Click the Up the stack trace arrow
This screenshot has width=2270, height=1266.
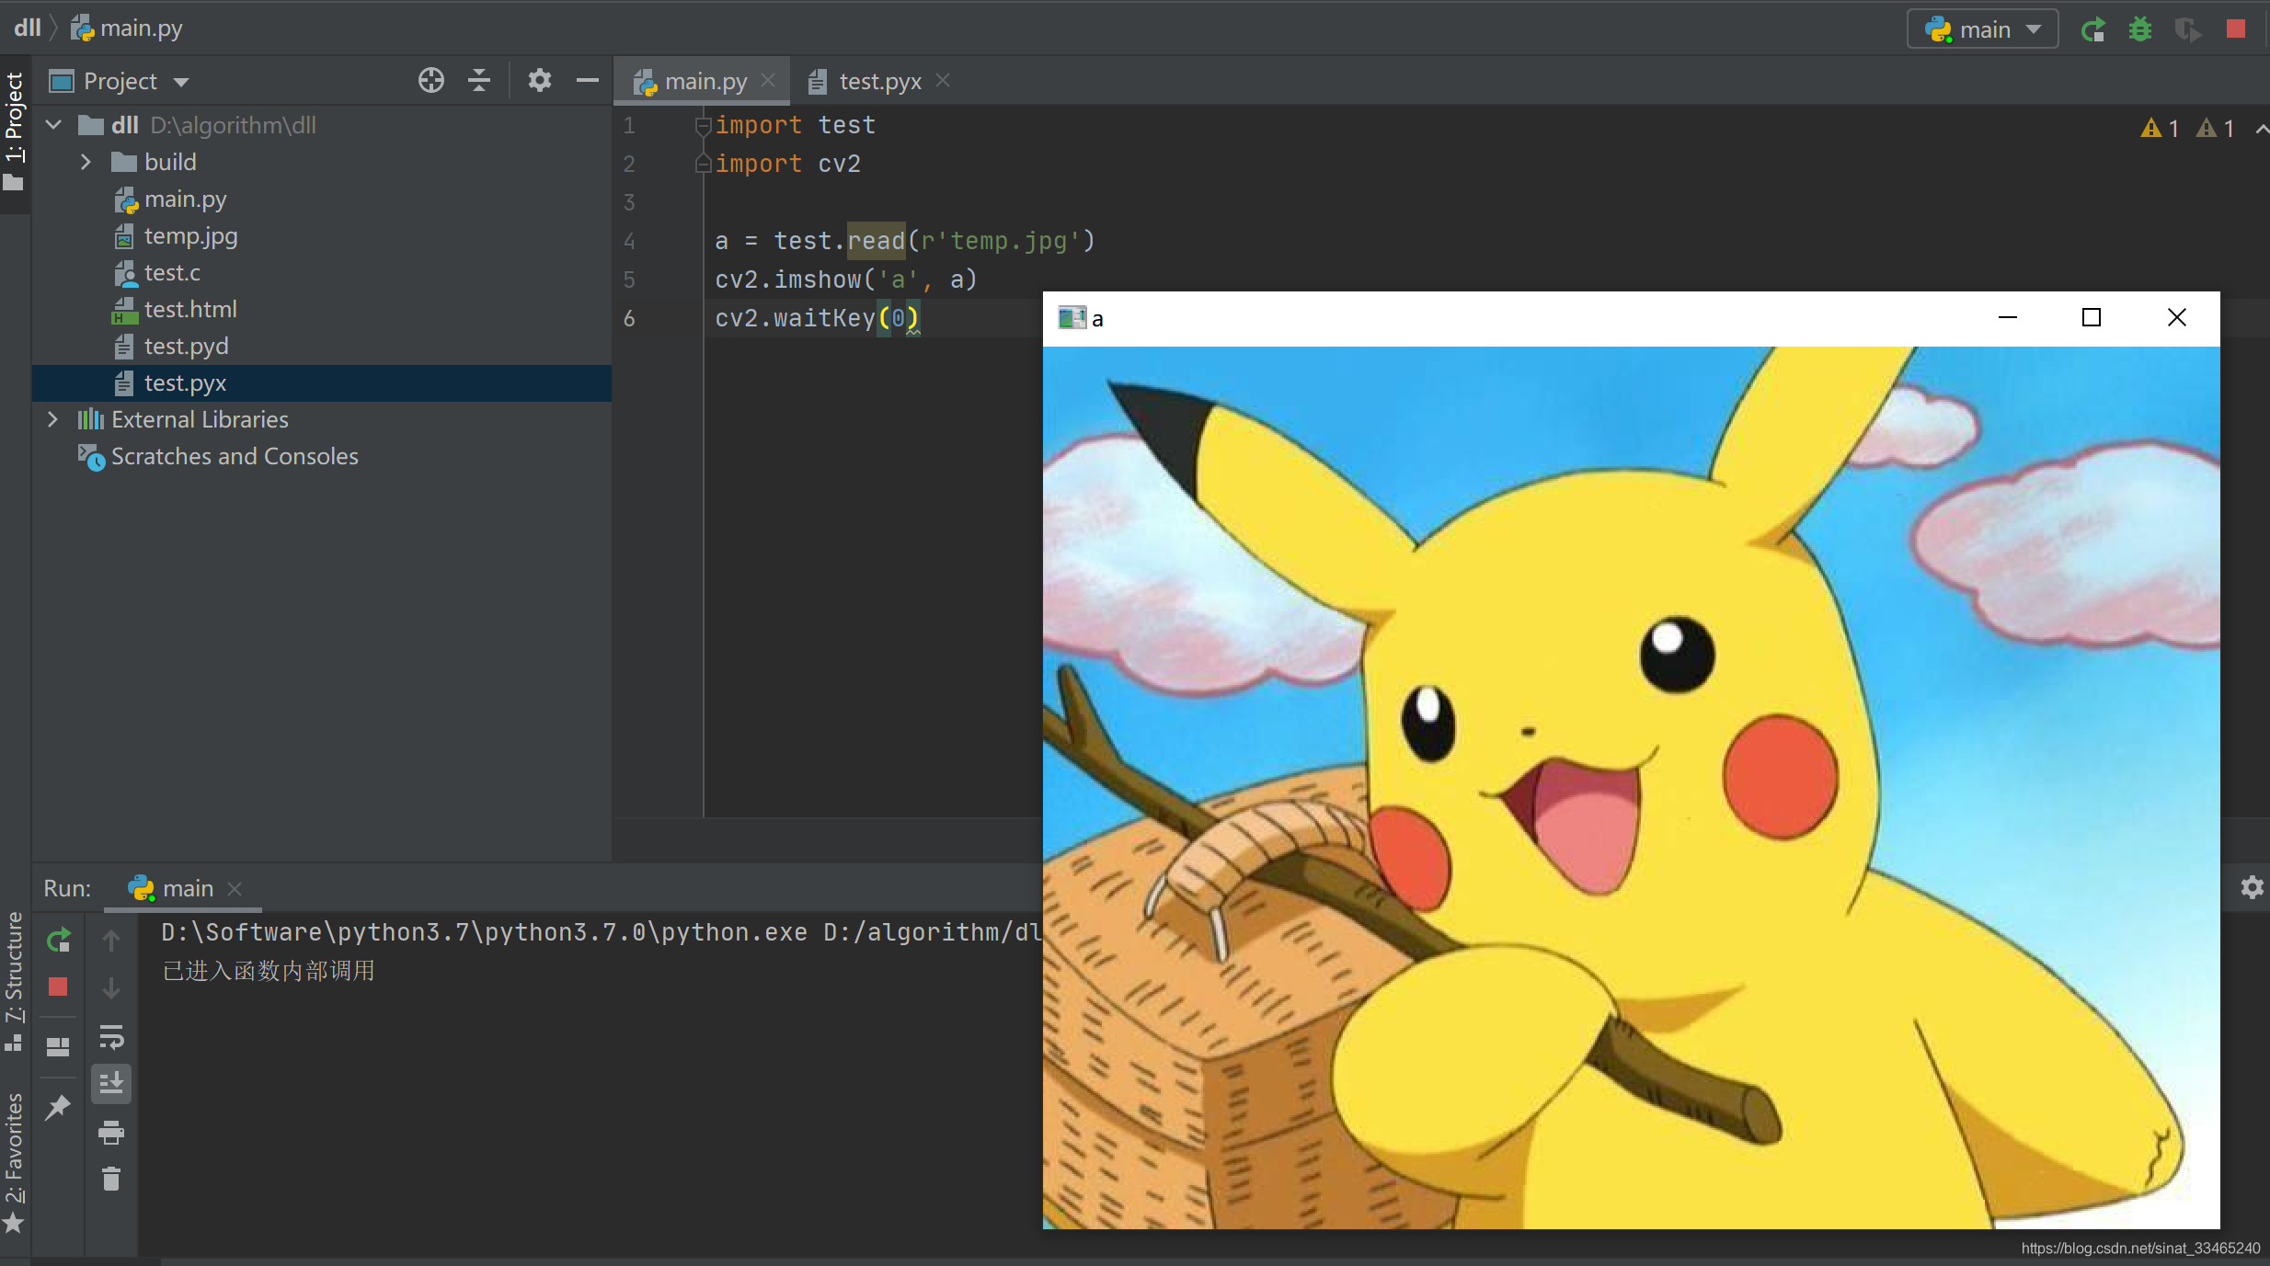point(111,940)
